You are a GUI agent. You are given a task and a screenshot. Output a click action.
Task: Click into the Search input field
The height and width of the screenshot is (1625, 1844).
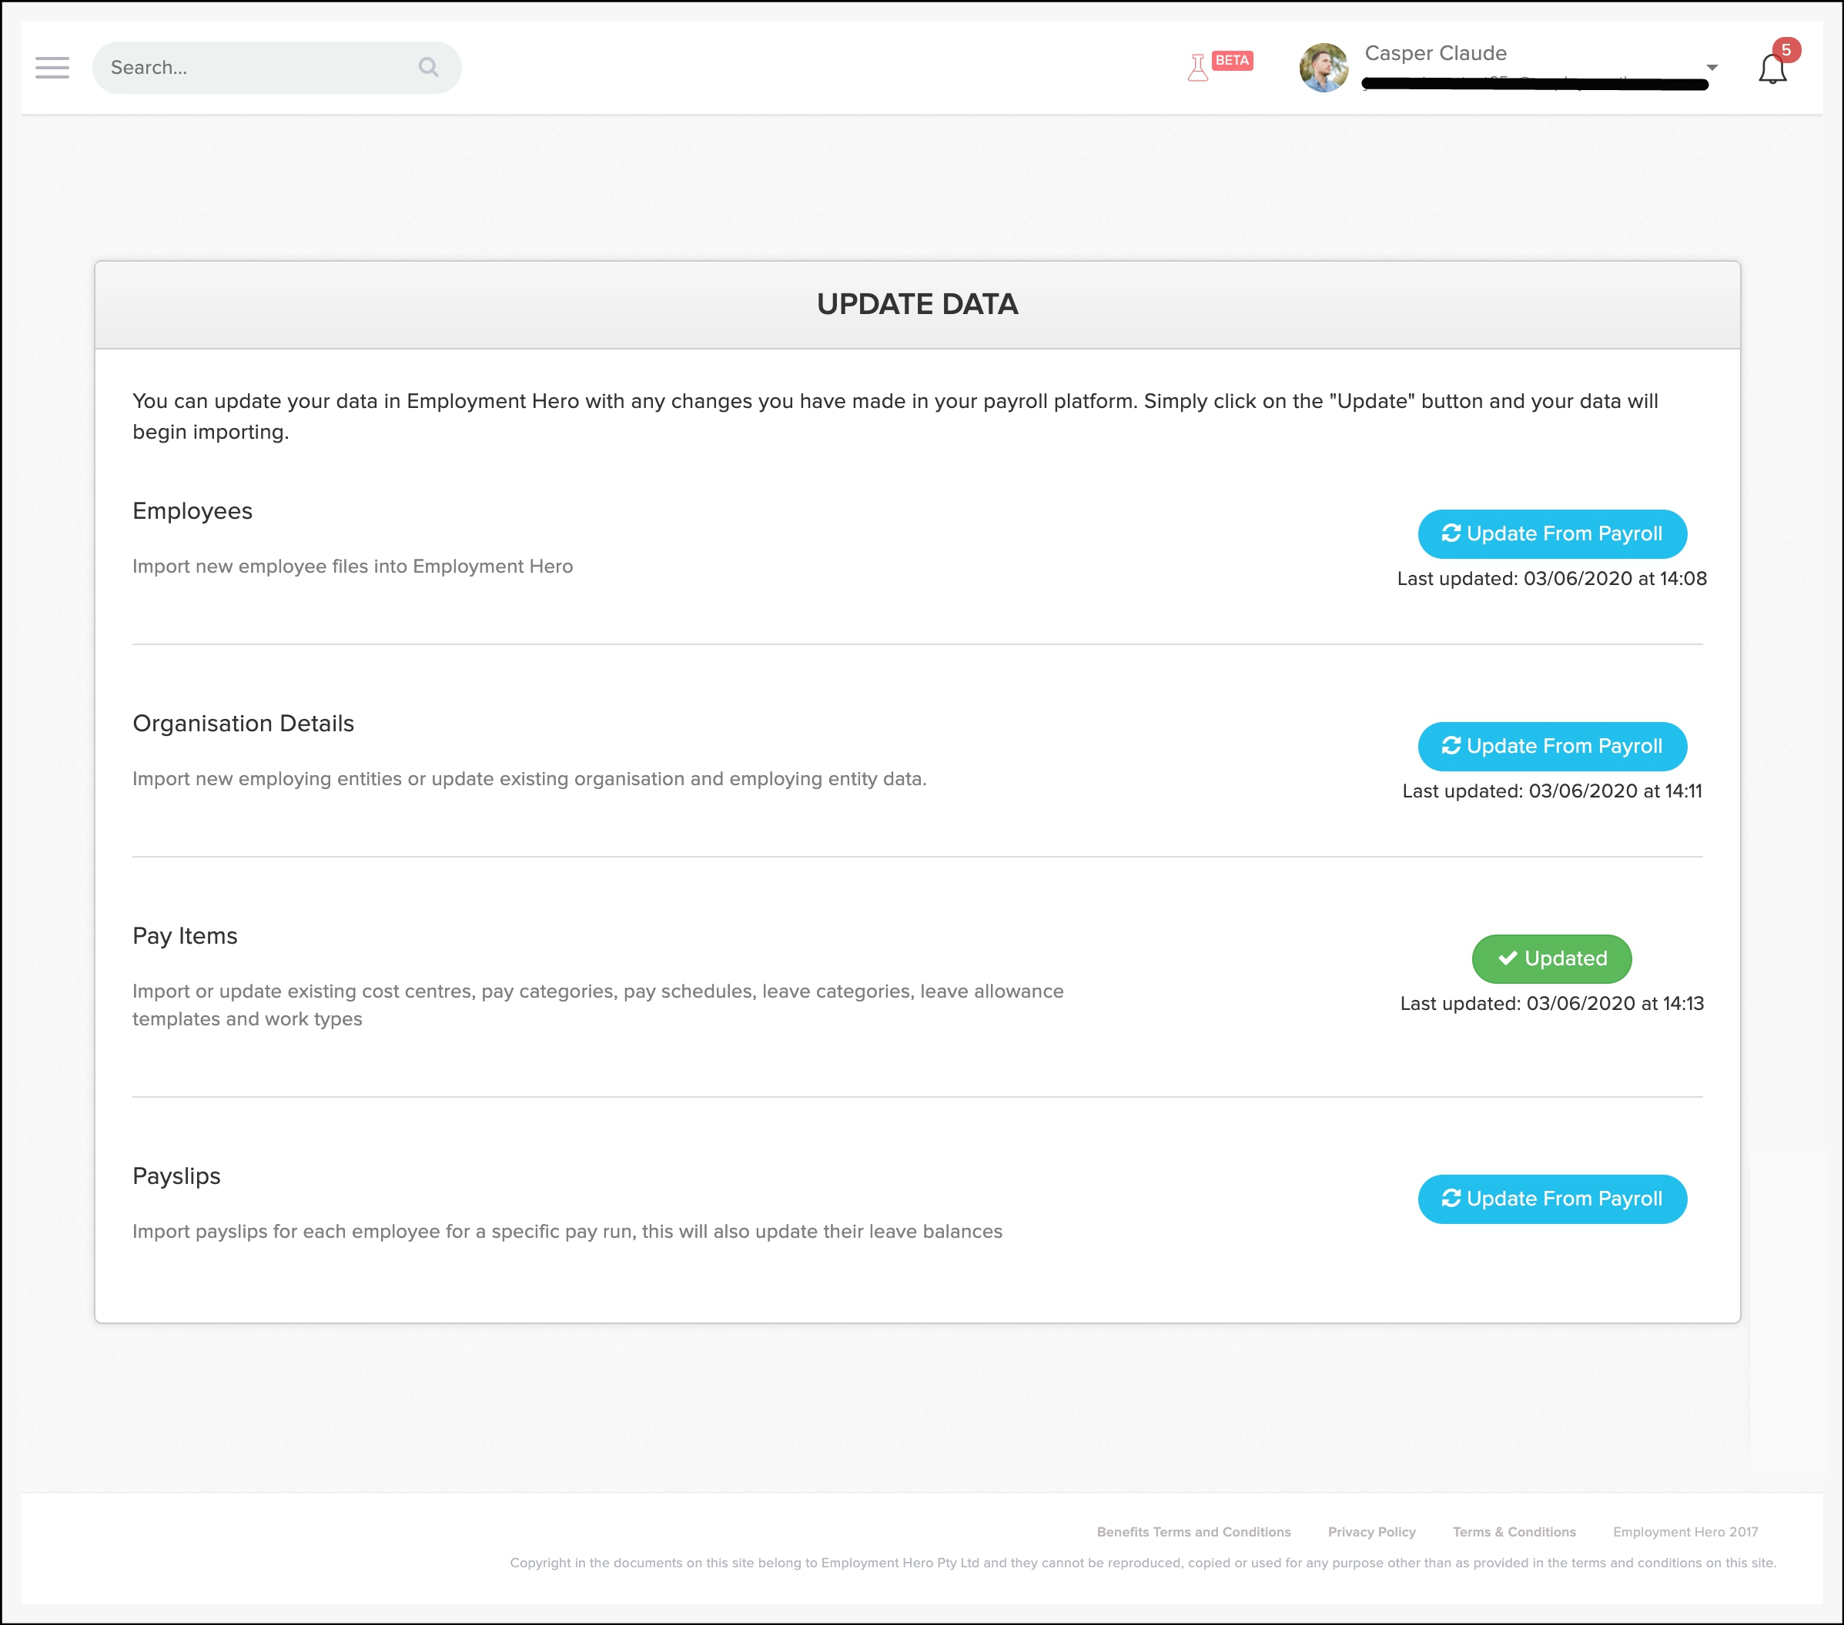coord(253,68)
